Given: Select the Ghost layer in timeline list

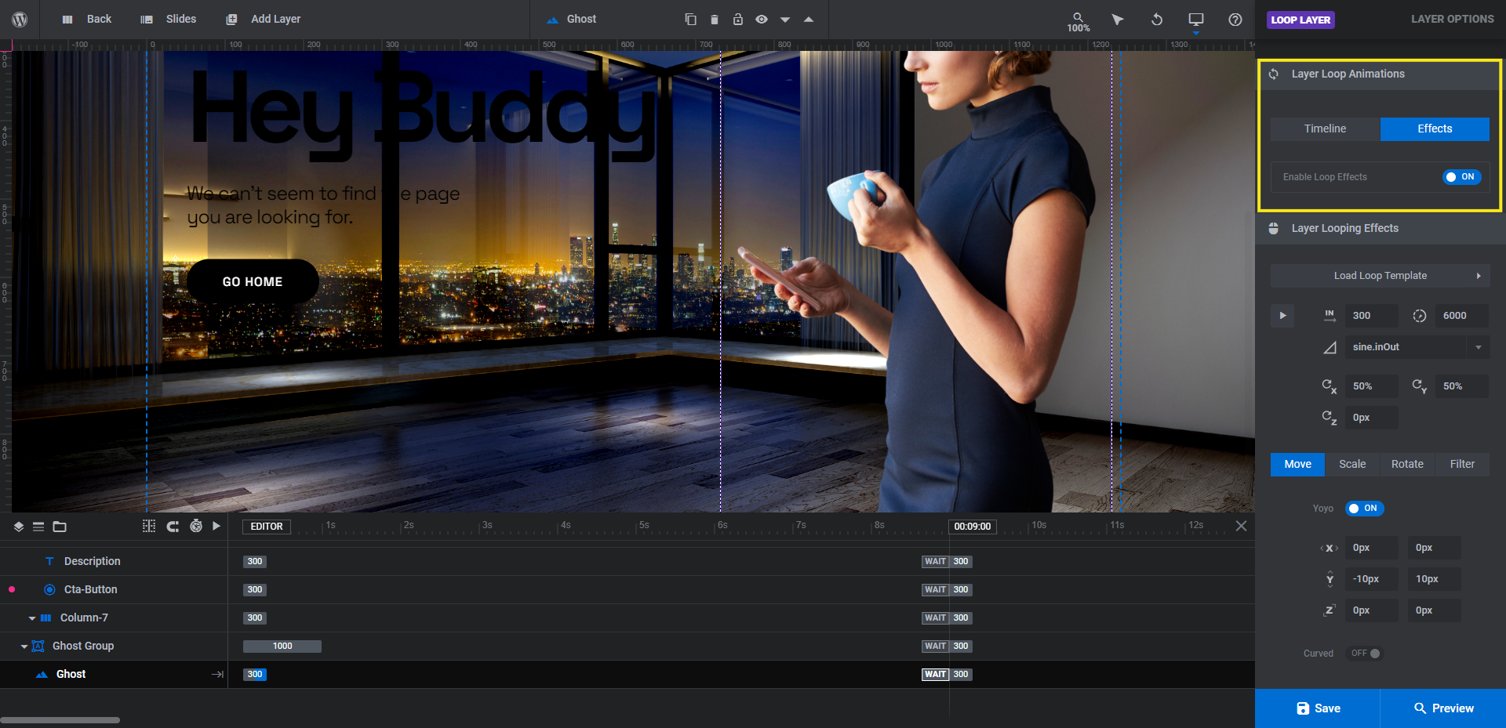Looking at the screenshot, I should coord(114,675).
